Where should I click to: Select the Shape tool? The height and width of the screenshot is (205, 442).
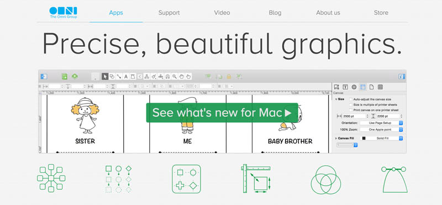click(x=112, y=76)
